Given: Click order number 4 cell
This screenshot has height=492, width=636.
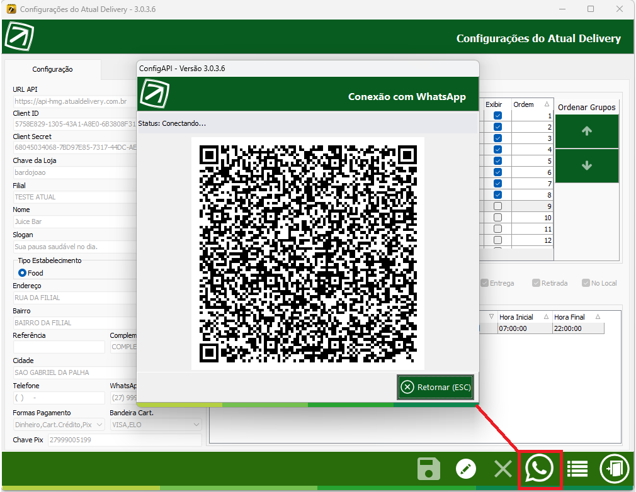Looking at the screenshot, I should tap(532, 150).
